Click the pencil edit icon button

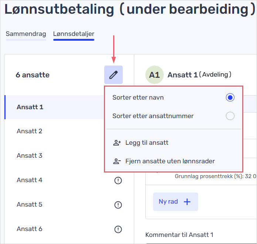click(113, 75)
